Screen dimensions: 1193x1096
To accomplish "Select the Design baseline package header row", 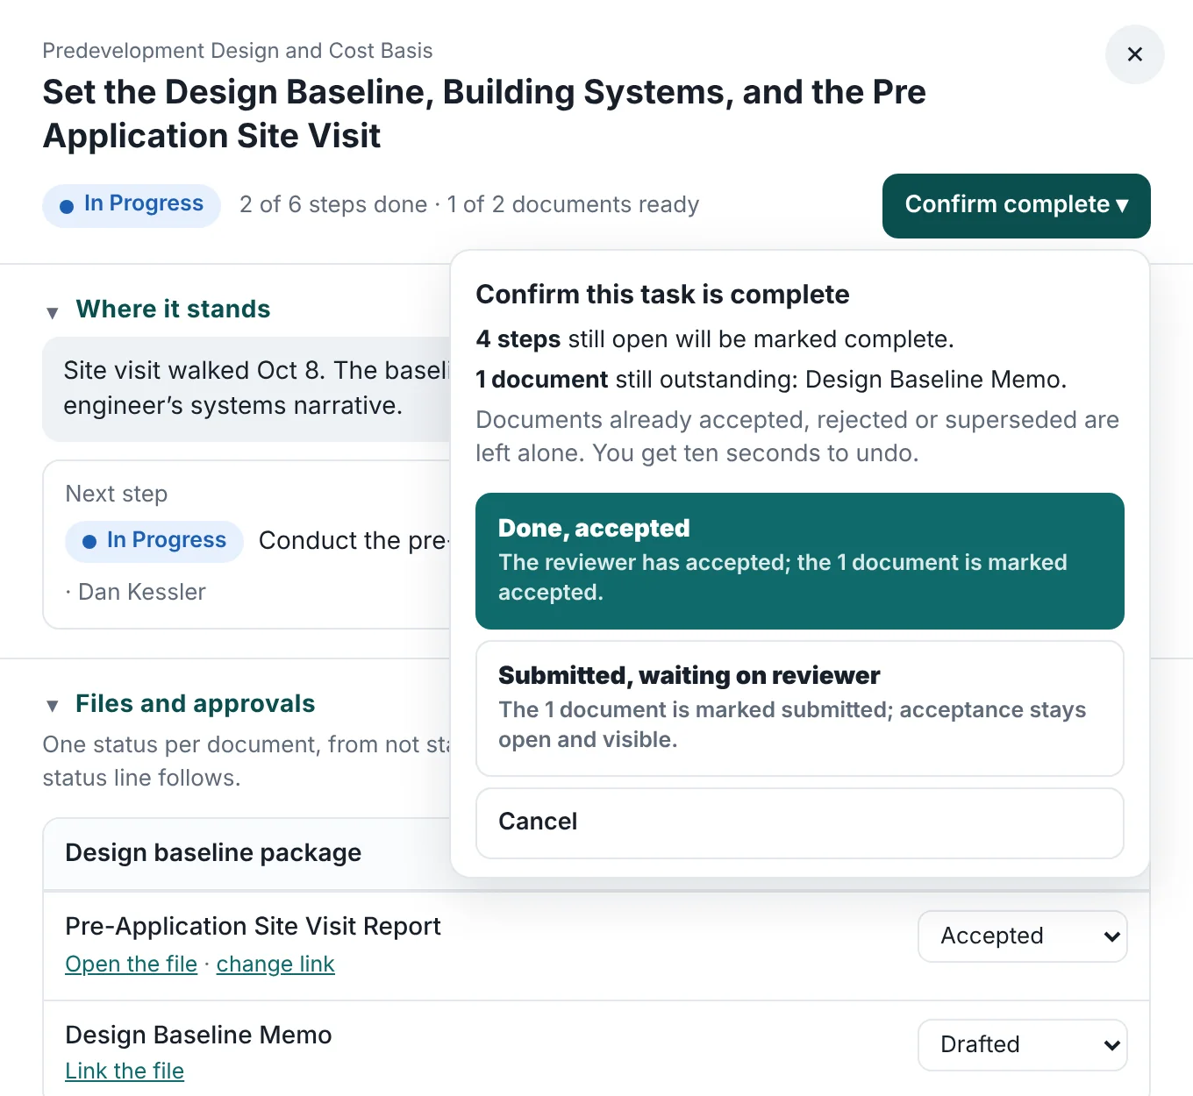I will (x=246, y=853).
